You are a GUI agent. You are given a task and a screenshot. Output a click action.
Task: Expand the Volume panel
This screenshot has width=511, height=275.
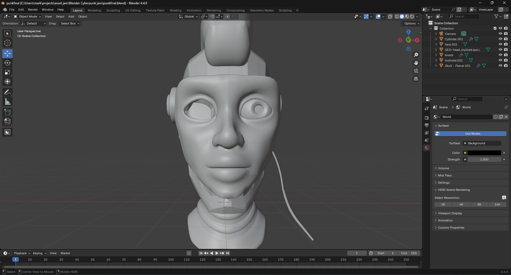click(x=443, y=168)
